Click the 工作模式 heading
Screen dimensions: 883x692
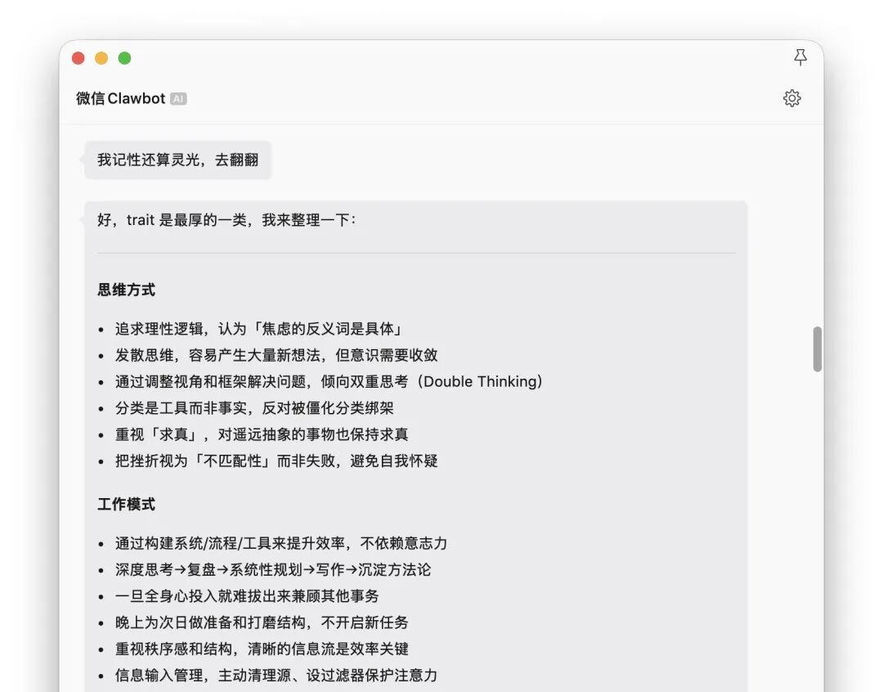tap(126, 504)
